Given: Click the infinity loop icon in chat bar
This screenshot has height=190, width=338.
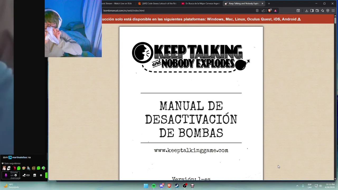Looking at the screenshot, I should 28,175.
